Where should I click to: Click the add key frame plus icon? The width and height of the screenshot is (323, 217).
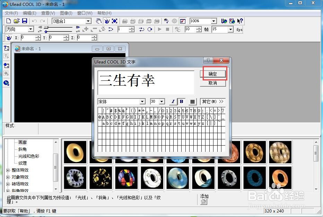[86, 29]
